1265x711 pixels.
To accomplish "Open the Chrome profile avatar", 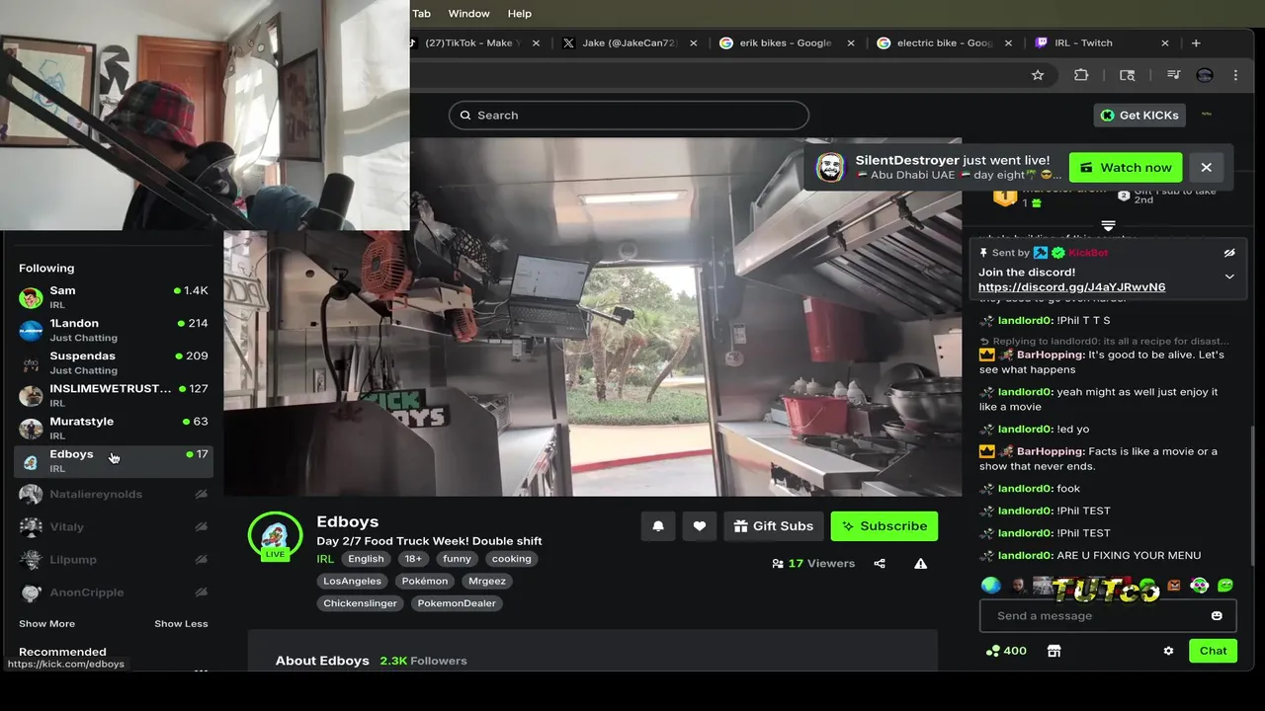I will coord(1204,75).
